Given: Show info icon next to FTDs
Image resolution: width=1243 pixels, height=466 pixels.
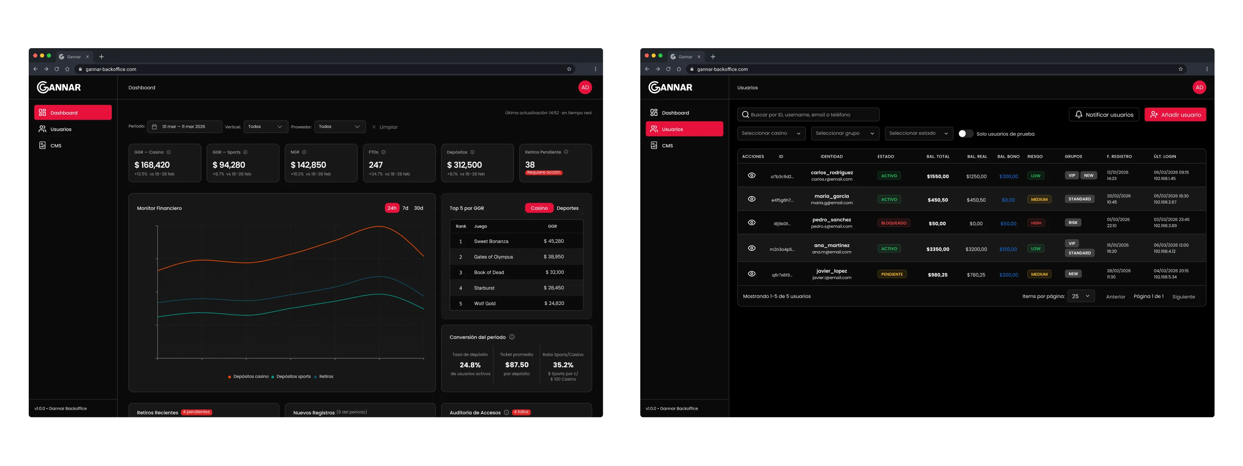Looking at the screenshot, I should coord(383,152).
